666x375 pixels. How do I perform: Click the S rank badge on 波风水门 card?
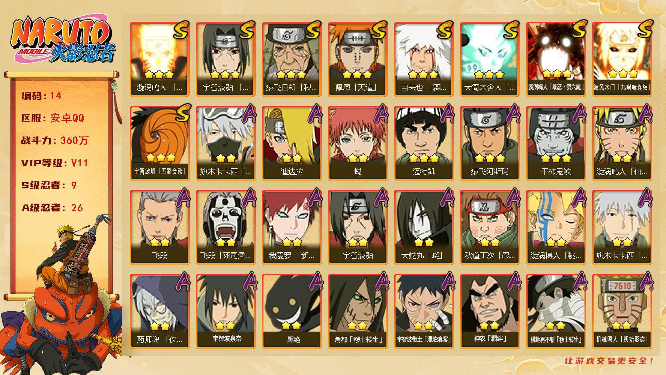(644, 29)
